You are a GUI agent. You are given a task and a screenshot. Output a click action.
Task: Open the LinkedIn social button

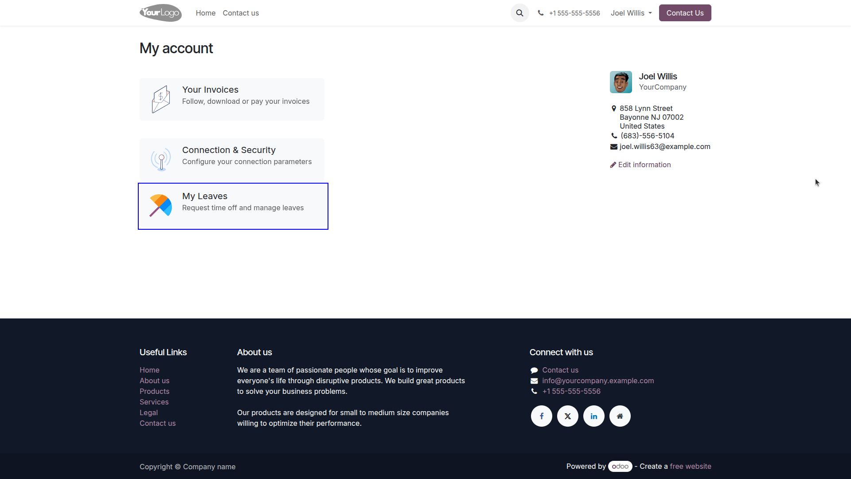pos(594,416)
